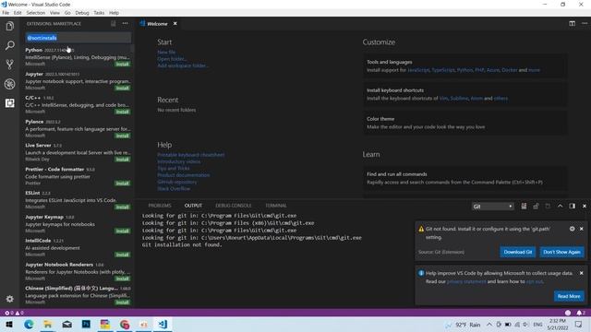
Task: Select the Welcome editor tab
Action: (158, 24)
